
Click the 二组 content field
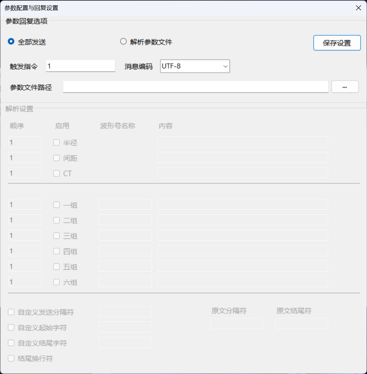[243, 220]
